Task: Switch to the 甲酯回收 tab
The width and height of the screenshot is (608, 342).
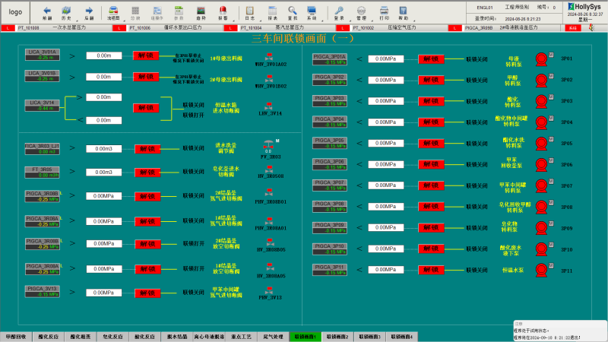Action: pos(16,337)
